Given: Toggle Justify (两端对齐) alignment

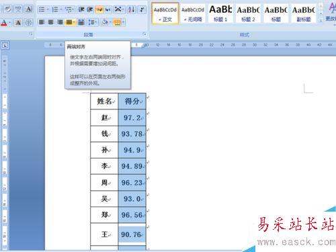Looking at the screenshot, I should point(69,22).
